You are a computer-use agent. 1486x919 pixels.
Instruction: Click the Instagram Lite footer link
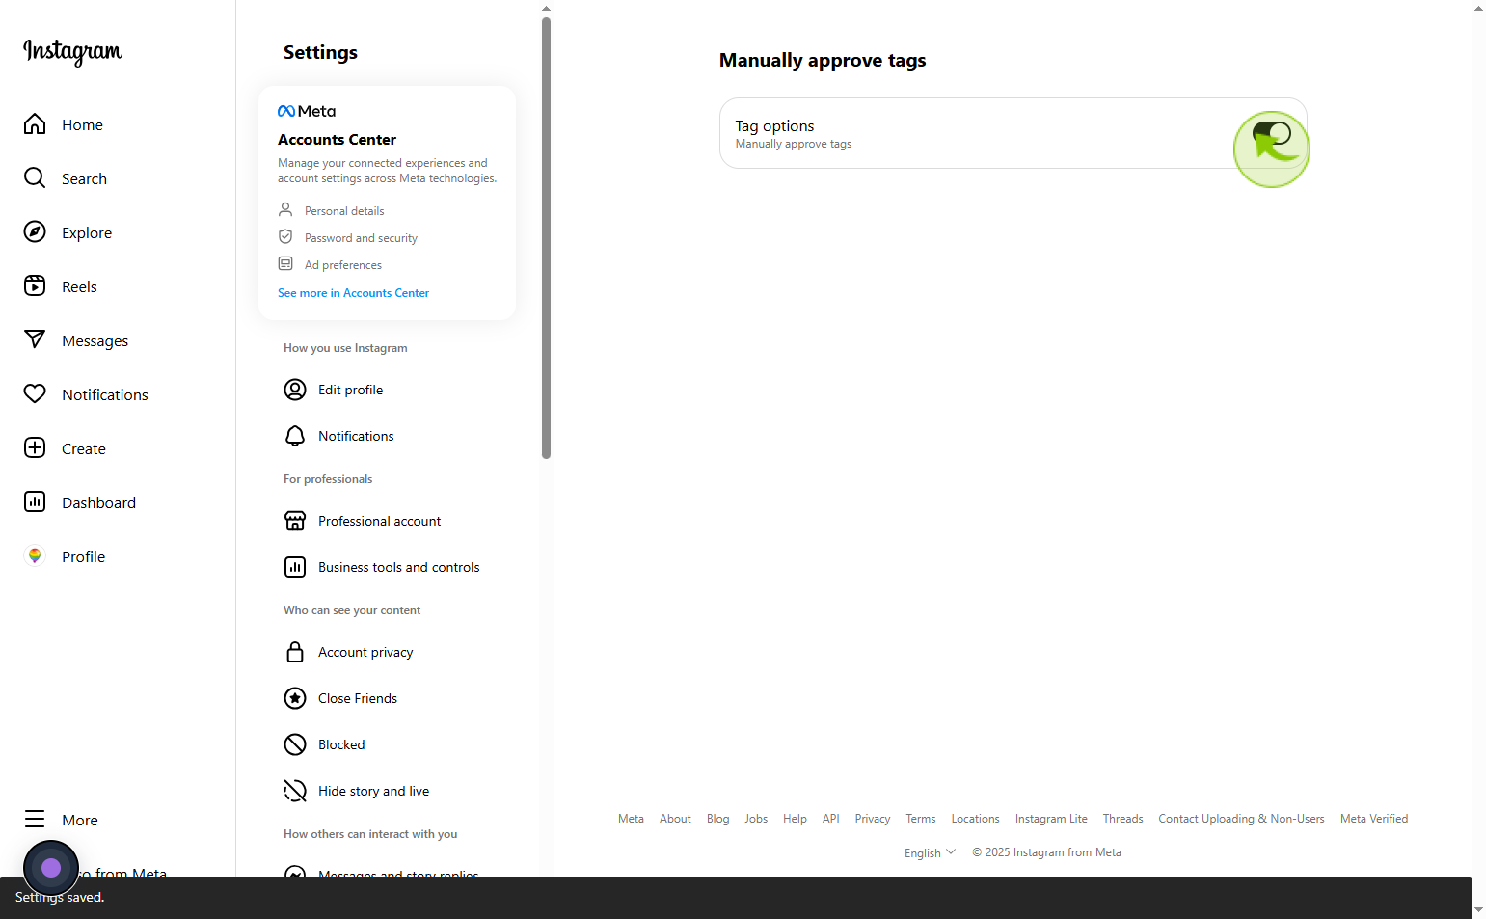(1051, 819)
